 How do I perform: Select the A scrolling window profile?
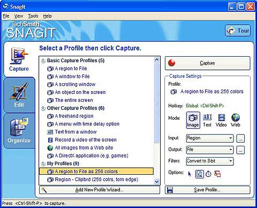96,84
